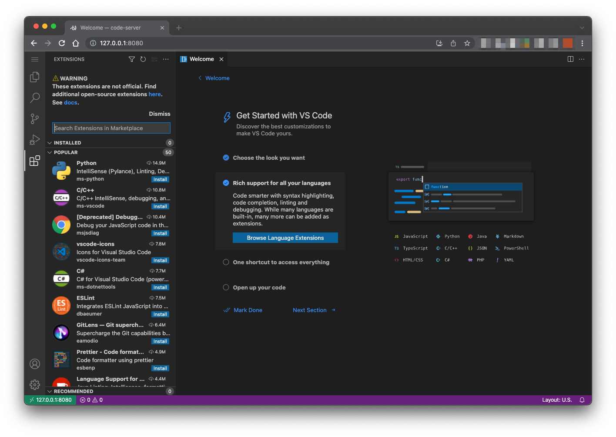Screen dimensions: 616x437
Task: Install the Python extension
Action: click(160, 179)
